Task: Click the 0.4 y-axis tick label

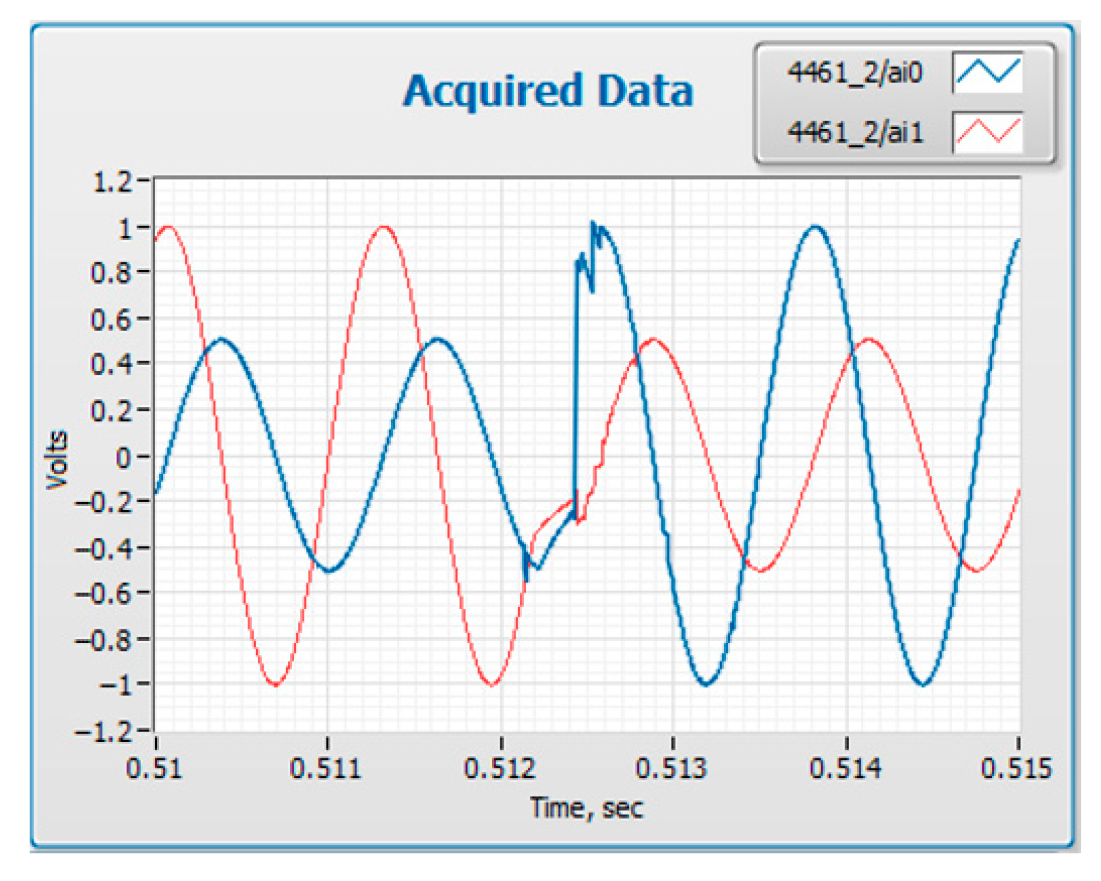Action: pos(111,363)
